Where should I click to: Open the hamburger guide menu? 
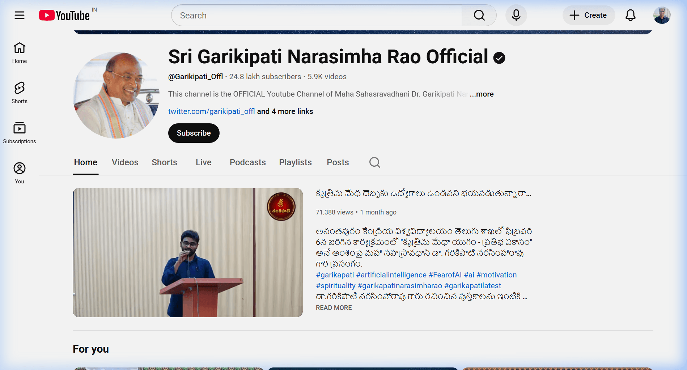pos(20,15)
